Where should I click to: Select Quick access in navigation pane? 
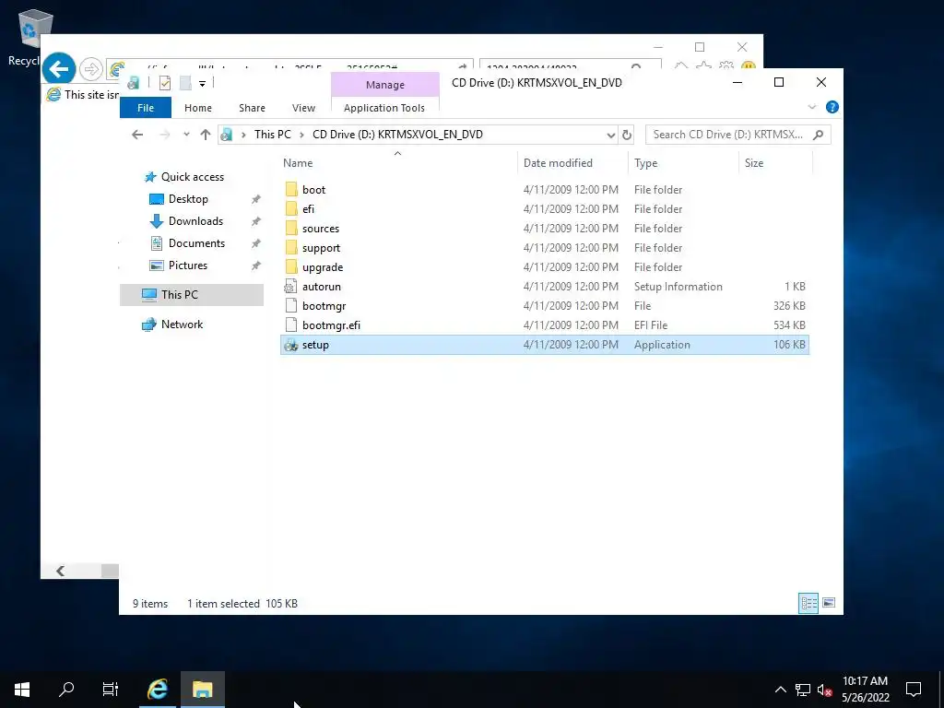[192, 177]
